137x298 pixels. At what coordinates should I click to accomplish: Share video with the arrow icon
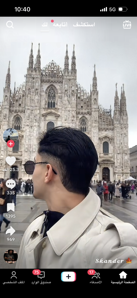pos(11,231)
